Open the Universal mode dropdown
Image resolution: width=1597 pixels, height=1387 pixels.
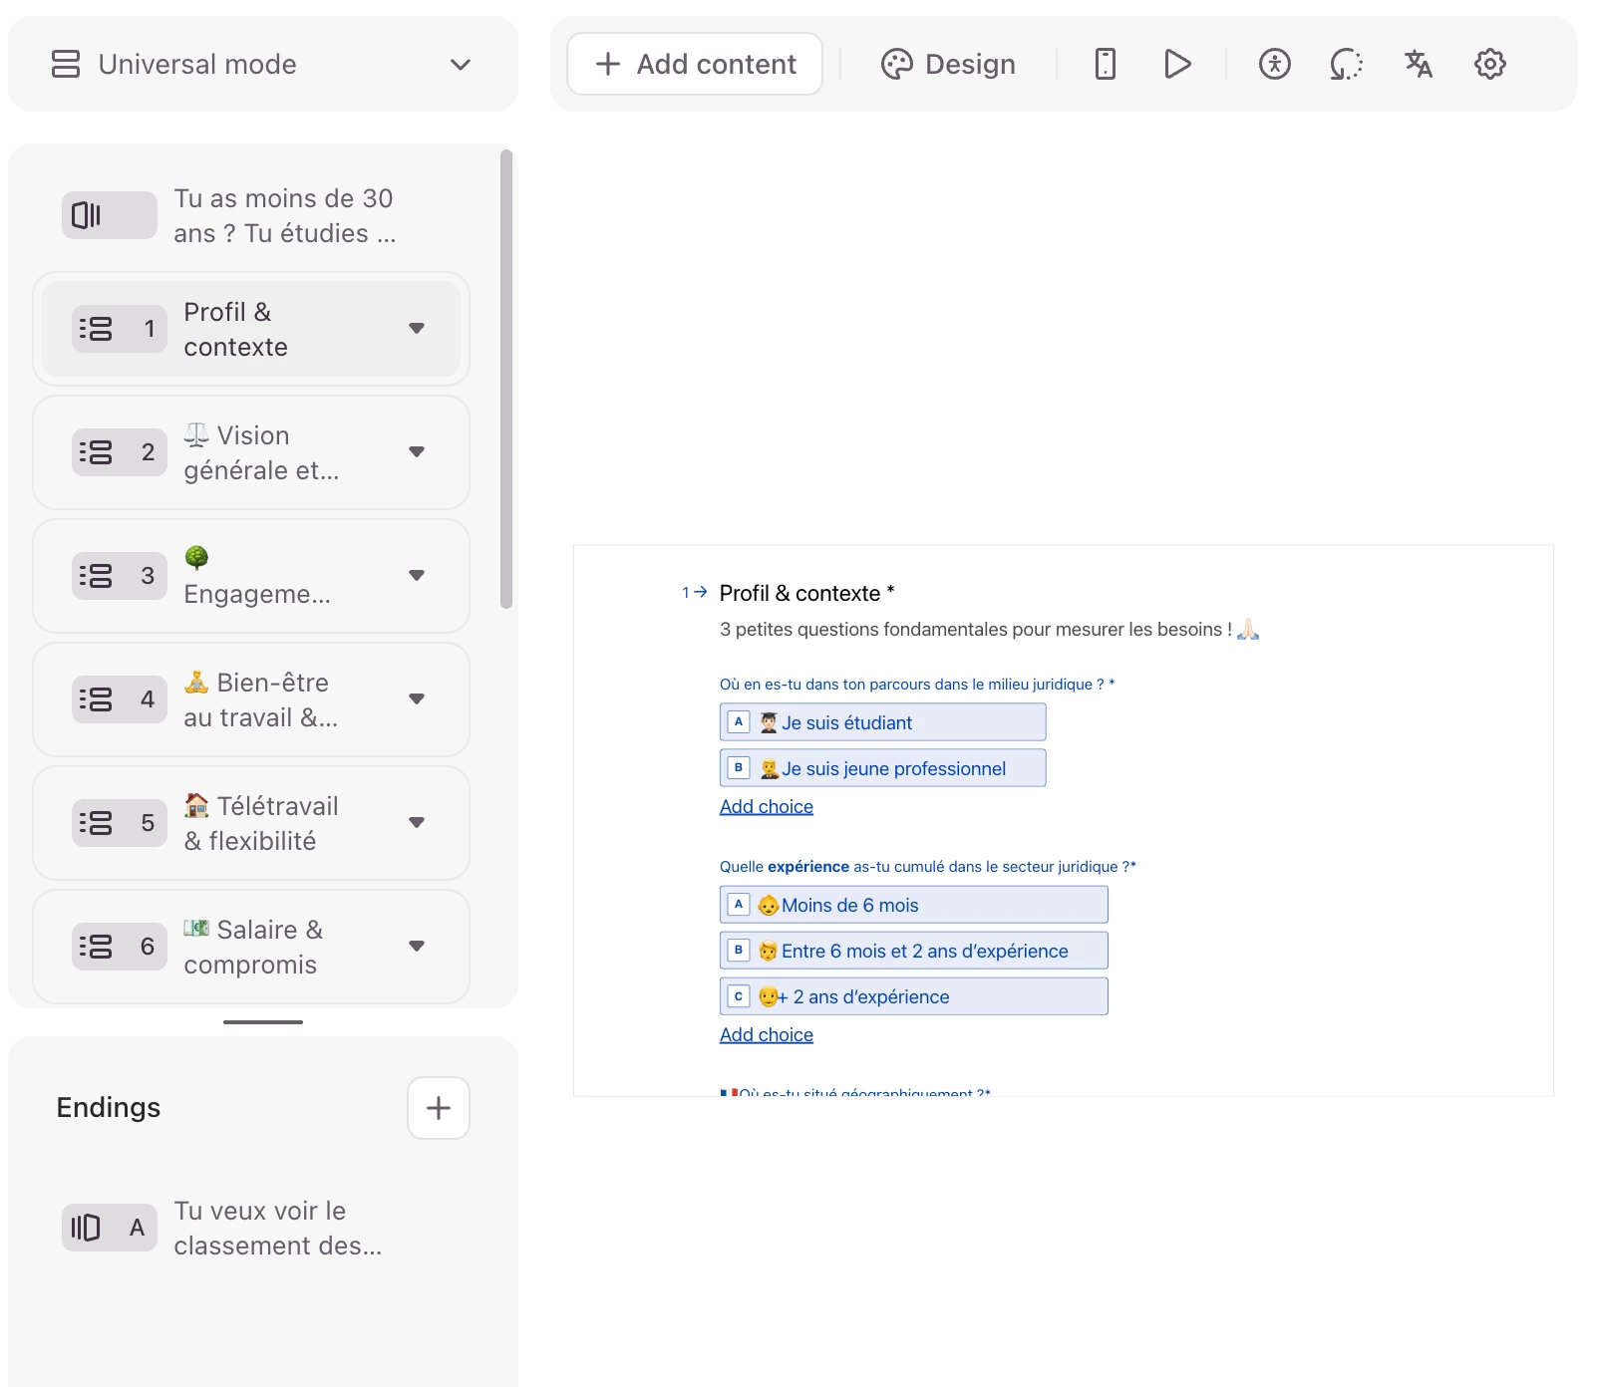point(262,64)
